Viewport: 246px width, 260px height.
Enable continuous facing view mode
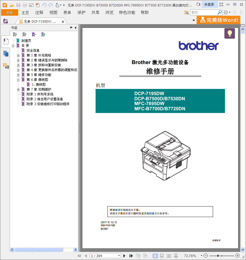[x=176, y=256]
